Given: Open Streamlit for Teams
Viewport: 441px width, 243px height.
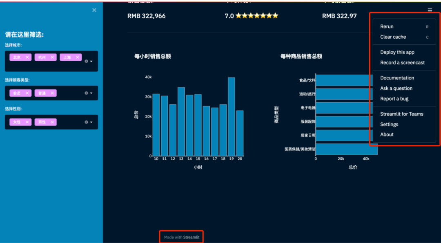Looking at the screenshot, I should point(404,114).
